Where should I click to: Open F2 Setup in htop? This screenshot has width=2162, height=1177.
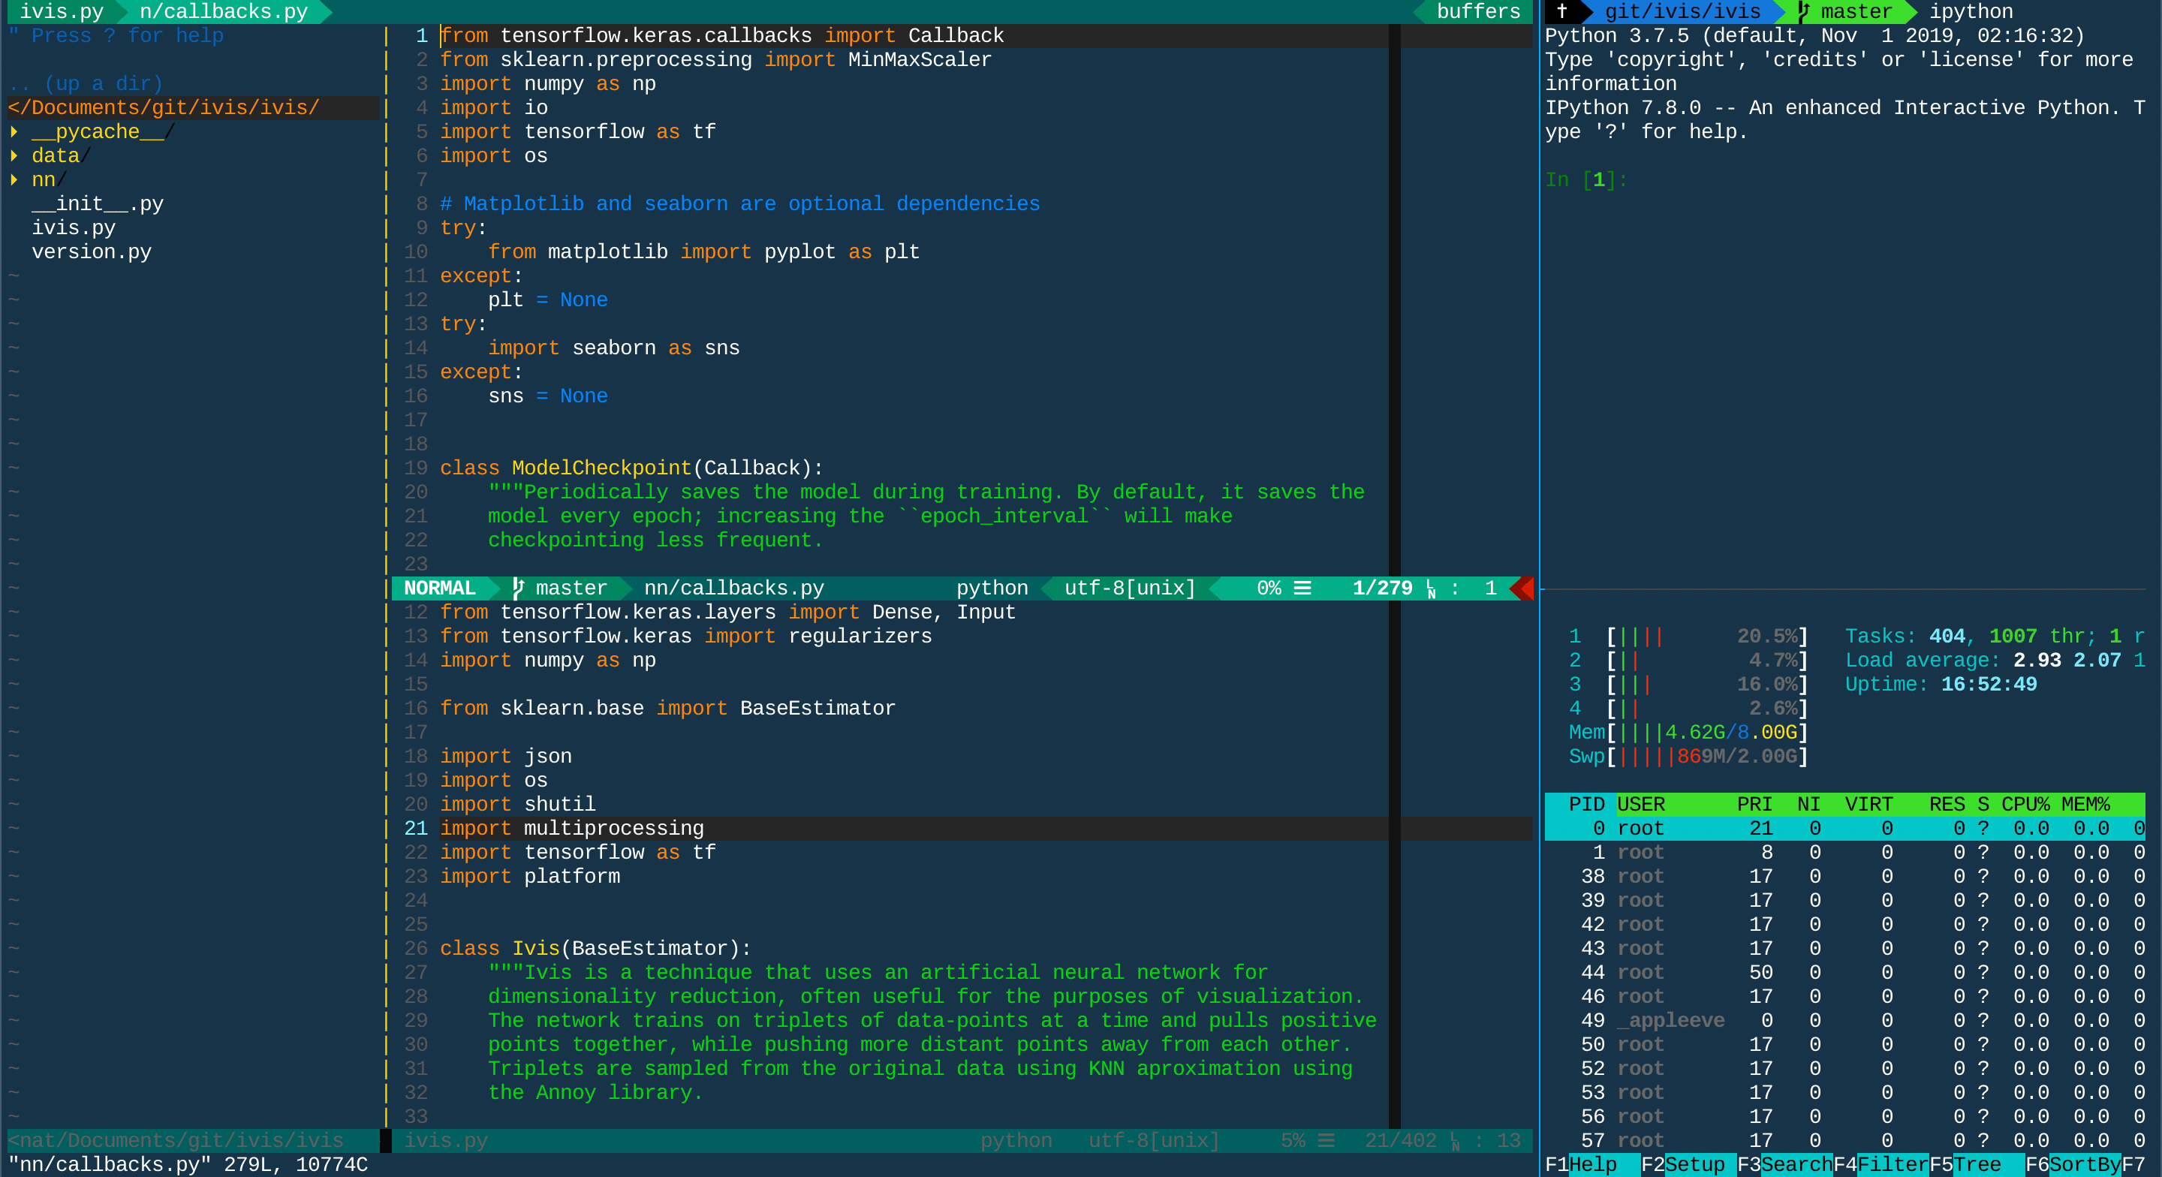click(1688, 1165)
